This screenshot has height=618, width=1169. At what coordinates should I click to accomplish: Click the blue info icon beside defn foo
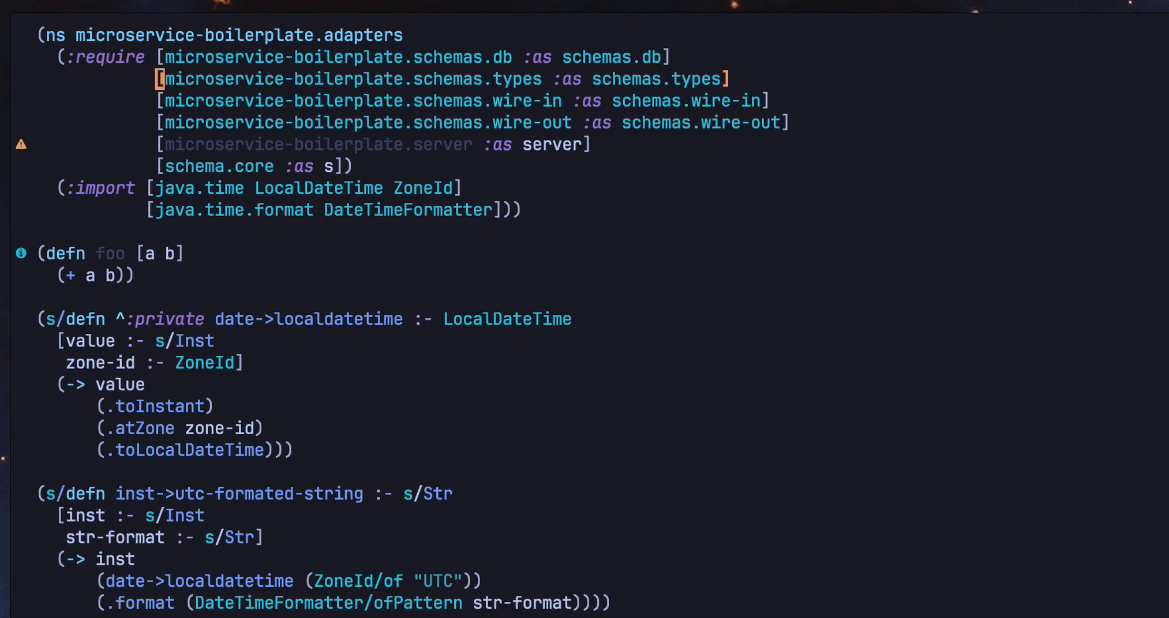tap(21, 253)
